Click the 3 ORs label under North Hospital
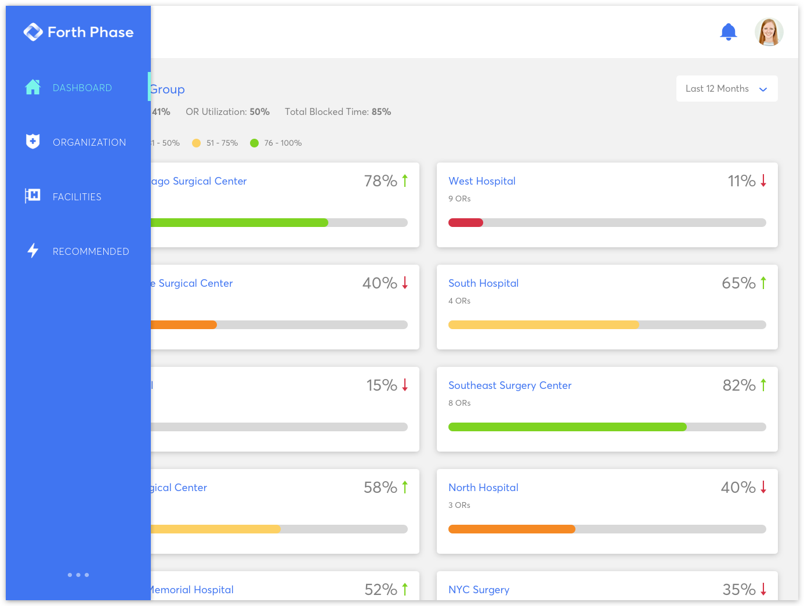Viewport: 804px width, 606px height. pyautogui.click(x=459, y=505)
